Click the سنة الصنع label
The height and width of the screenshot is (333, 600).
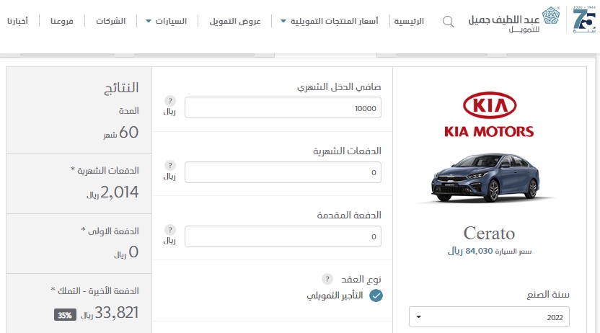548,294
